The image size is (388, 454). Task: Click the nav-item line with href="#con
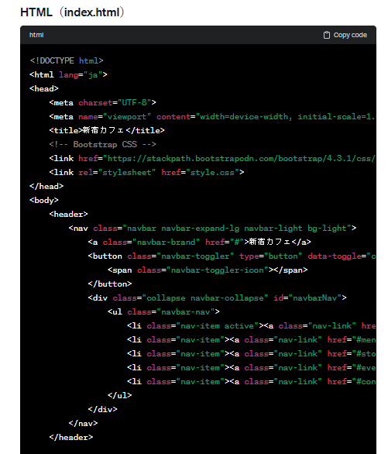(x=251, y=382)
